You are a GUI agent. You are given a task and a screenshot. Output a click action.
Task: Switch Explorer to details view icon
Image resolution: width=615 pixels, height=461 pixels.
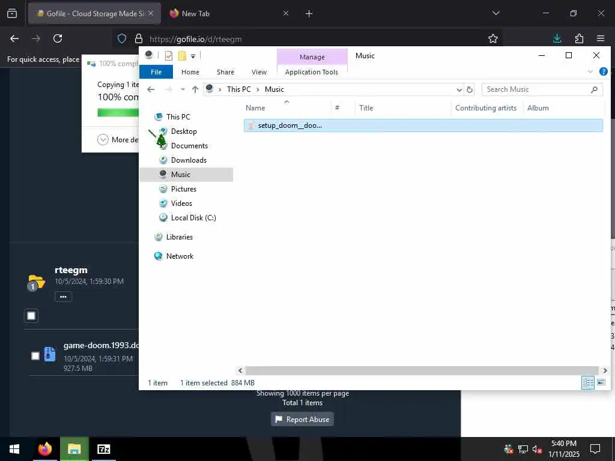[x=587, y=382]
